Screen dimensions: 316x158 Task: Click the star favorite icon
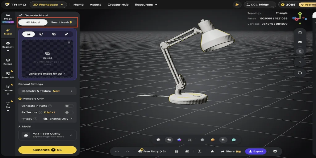click(x=212, y=151)
